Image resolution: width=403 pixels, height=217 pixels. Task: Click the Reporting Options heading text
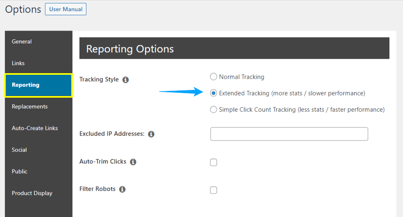pos(130,49)
